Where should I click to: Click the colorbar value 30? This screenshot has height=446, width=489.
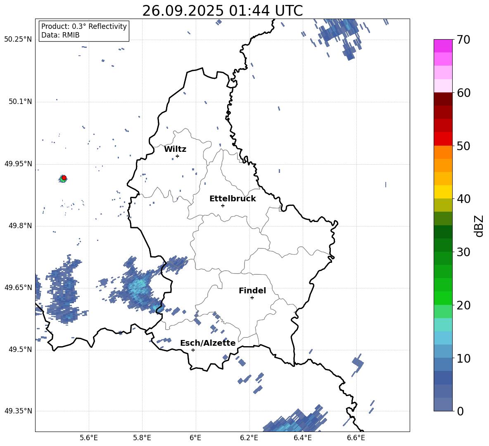(x=463, y=252)
